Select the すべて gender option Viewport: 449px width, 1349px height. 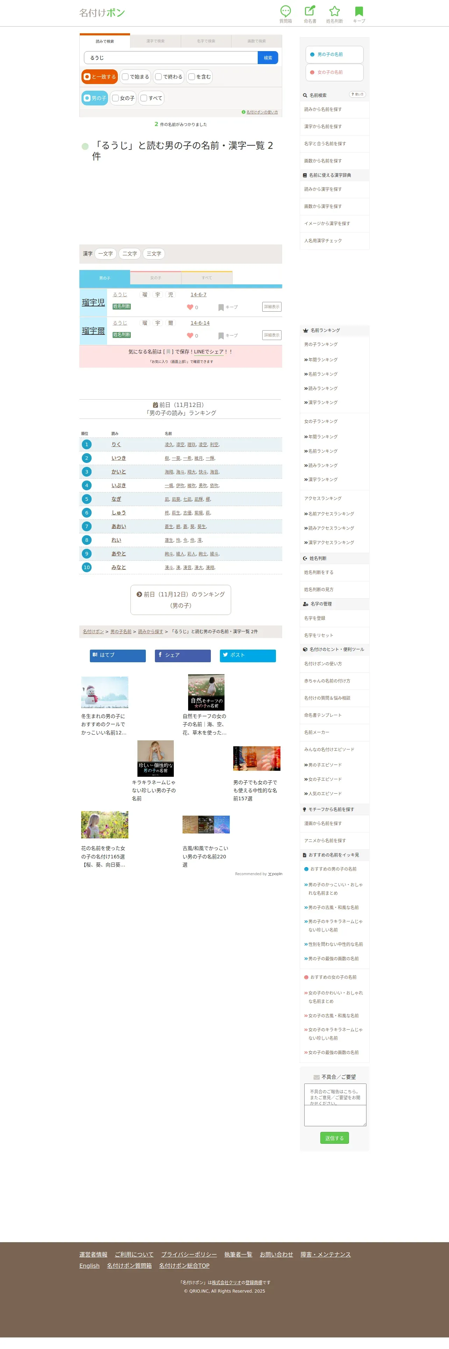(x=151, y=98)
